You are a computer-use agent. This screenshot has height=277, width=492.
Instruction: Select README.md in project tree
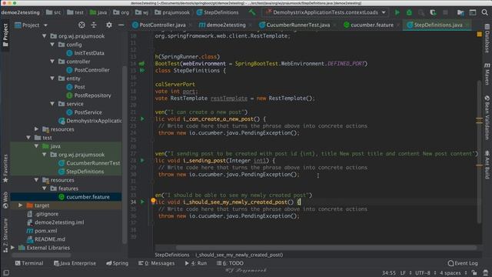50,239
